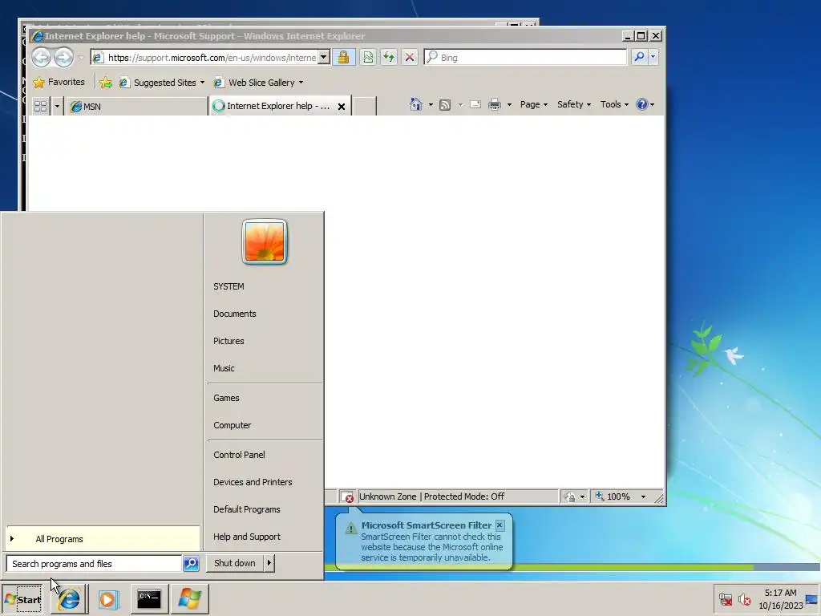Run the Bing search with the magnifier button

[639, 57]
